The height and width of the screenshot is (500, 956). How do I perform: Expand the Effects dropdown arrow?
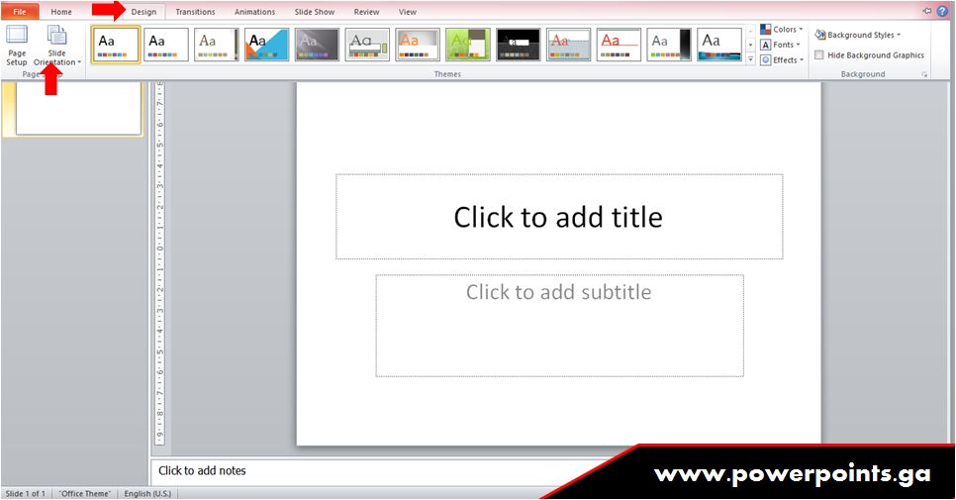click(802, 59)
